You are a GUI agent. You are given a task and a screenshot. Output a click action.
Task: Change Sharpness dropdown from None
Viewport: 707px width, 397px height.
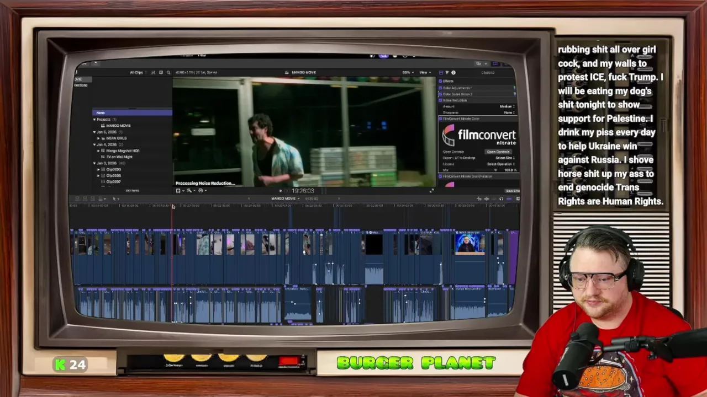coord(509,112)
